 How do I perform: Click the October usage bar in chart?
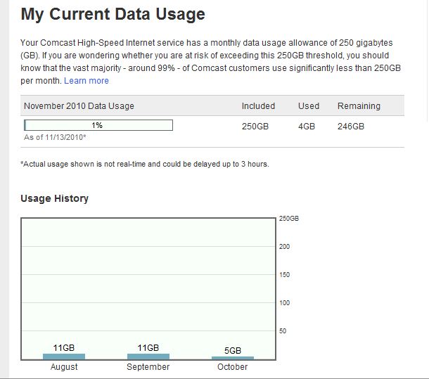pyautogui.click(x=233, y=358)
